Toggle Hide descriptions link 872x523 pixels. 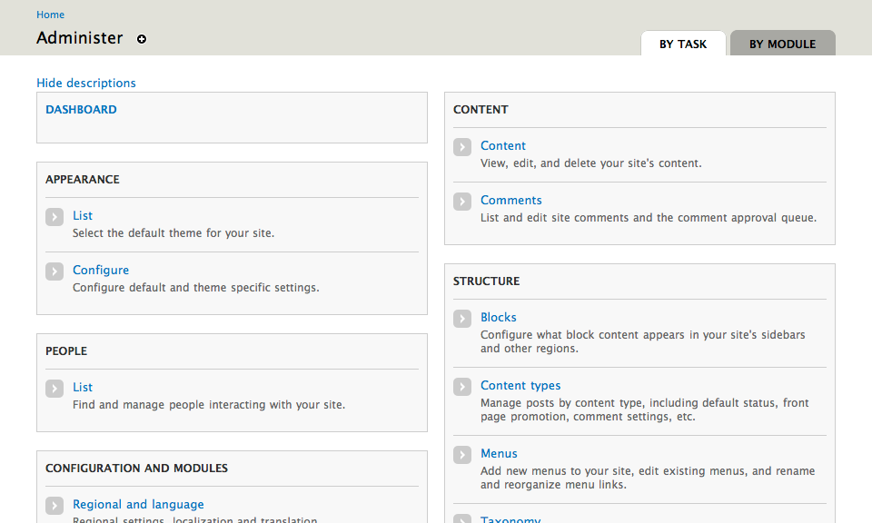click(86, 83)
